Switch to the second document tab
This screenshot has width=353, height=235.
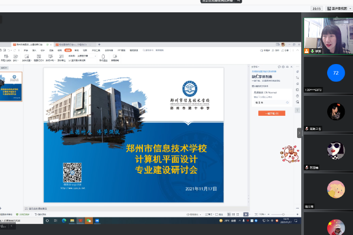(x=74, y=45)
